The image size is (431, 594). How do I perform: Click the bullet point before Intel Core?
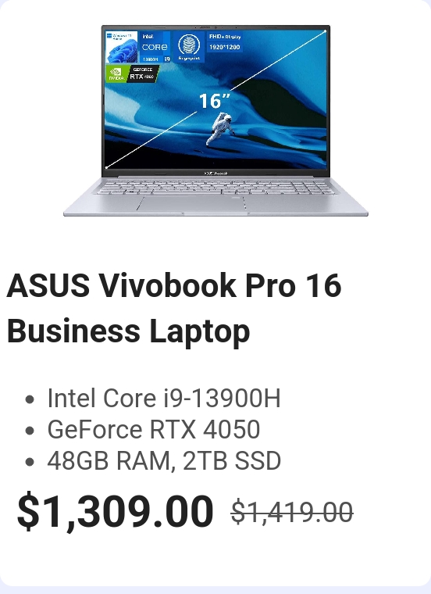[30, 399]
